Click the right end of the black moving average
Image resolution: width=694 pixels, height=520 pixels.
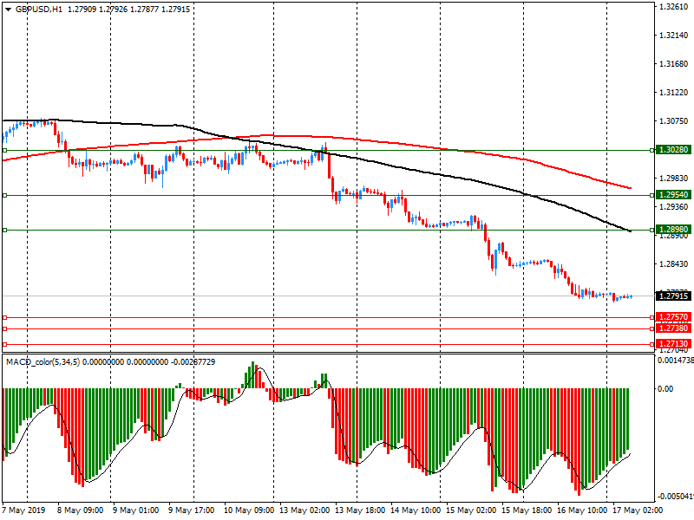click(x=630, y=231)
